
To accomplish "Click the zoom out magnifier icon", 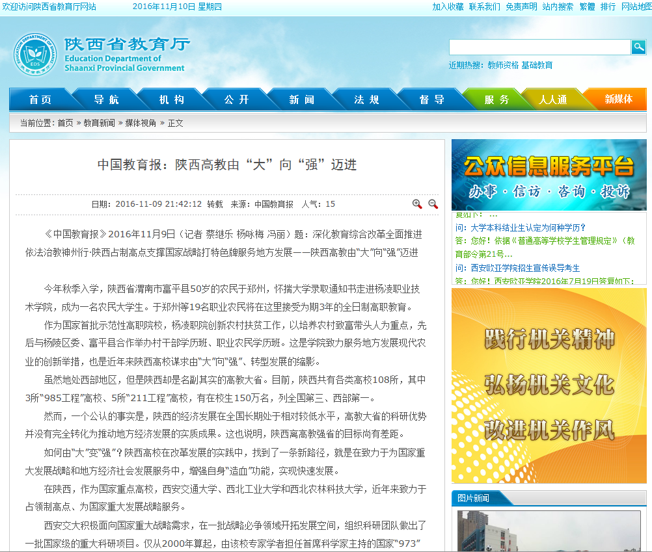I will click(x=433, y=204).
